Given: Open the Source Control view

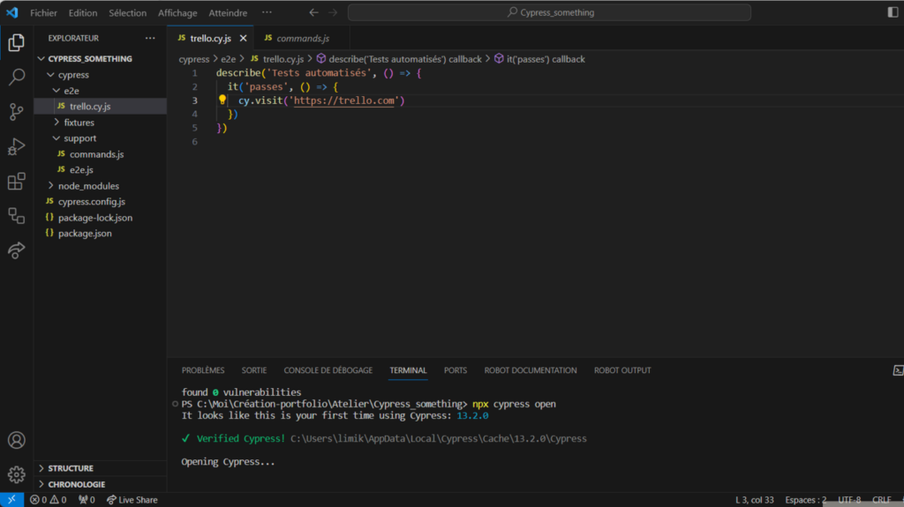Looking at the screenshot, I should pos(16,112).
